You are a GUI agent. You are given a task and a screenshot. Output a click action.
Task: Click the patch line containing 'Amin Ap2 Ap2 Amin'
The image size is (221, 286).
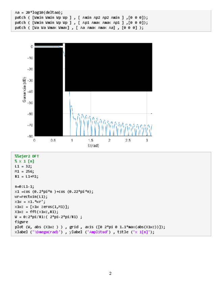tap(81, 17)
